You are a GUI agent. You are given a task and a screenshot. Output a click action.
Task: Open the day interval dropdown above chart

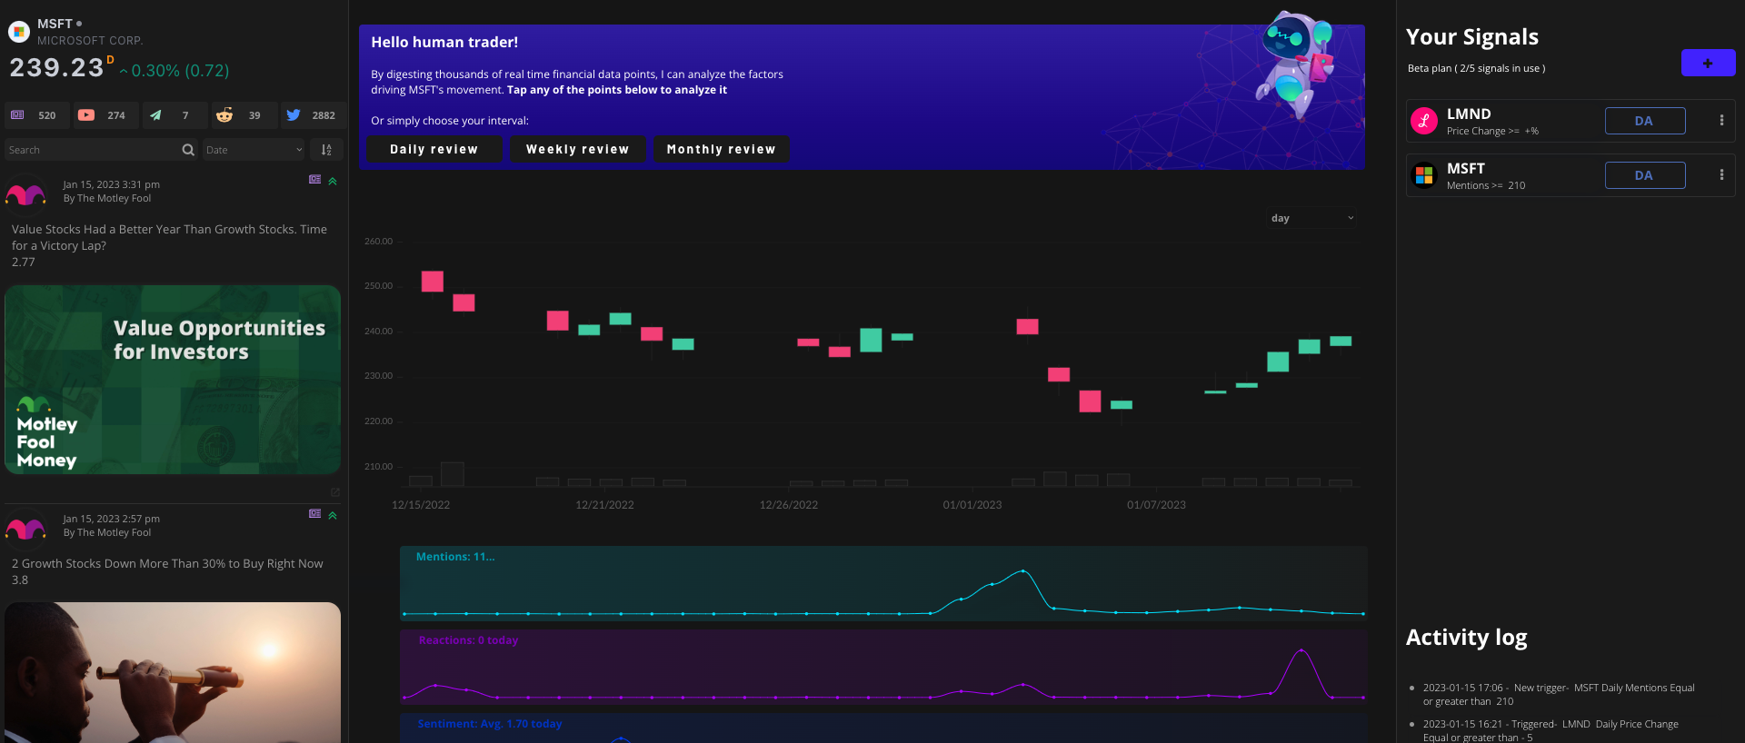tap(1312, 218)
